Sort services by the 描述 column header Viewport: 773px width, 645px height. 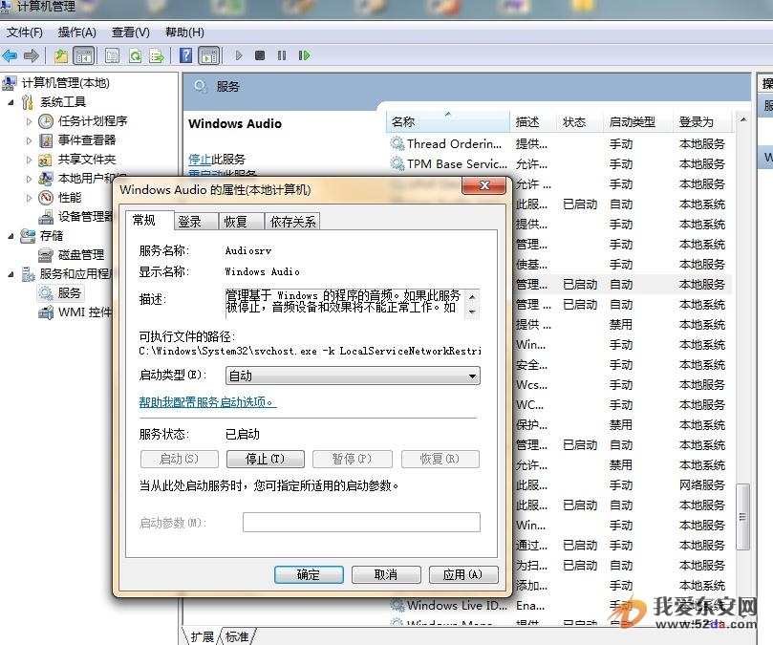(533, 121)
